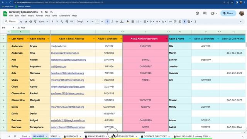Viewport: 247px width, 139px height.
Task: Click the font size input field
Action: tap(97, 22)
